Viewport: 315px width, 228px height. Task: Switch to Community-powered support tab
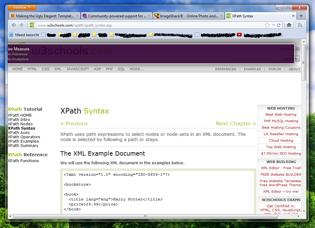(117, 16)
